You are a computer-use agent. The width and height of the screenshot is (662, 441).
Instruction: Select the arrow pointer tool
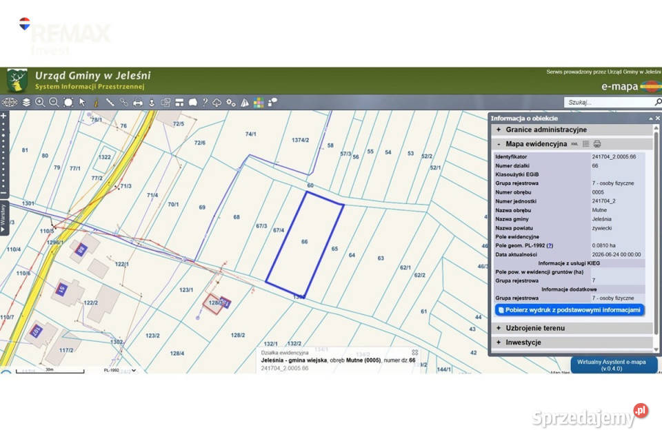(x=82, y=102)
